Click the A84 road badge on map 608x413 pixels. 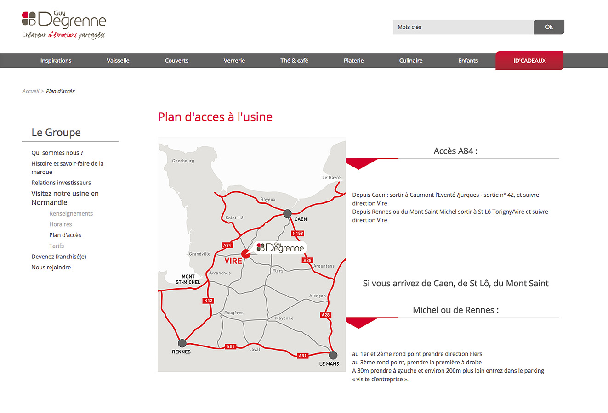pos(227,246)
